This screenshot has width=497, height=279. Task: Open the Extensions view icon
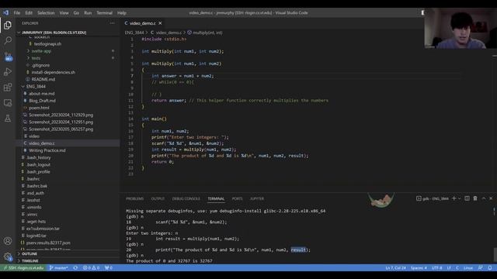[x=8, y=88]
